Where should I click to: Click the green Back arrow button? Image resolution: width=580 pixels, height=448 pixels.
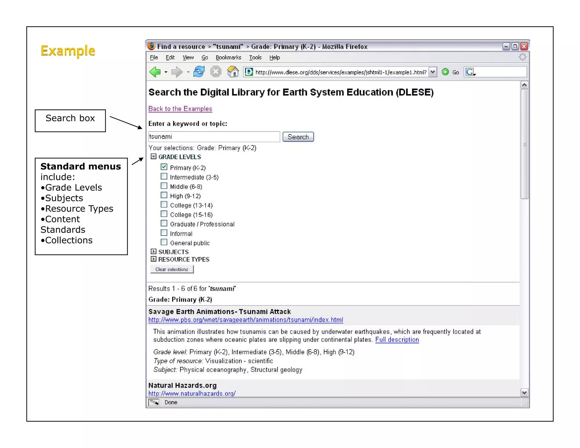(x=155, y=72)
